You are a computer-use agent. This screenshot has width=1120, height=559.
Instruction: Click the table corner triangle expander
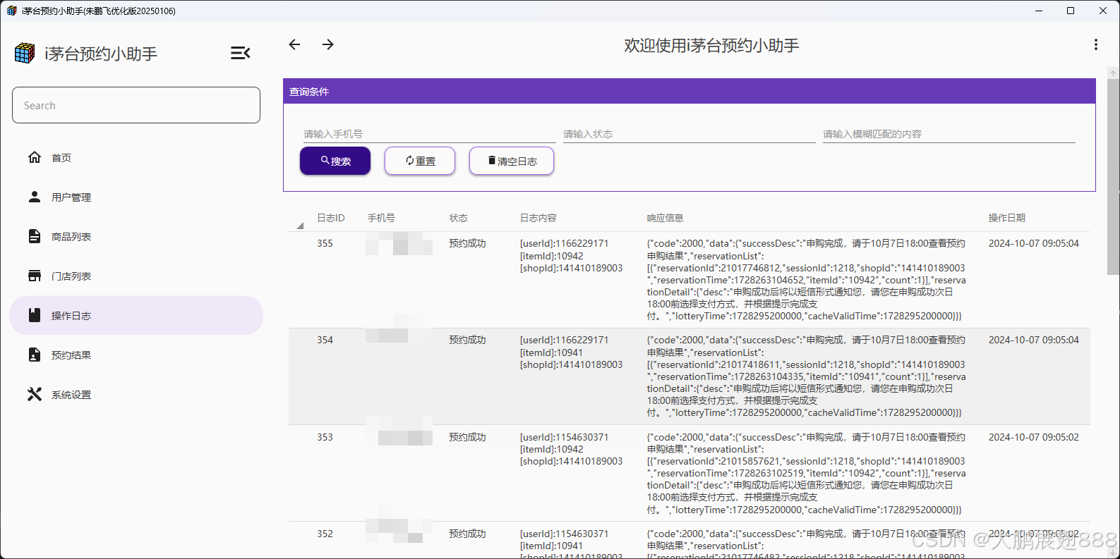[300, 226]
